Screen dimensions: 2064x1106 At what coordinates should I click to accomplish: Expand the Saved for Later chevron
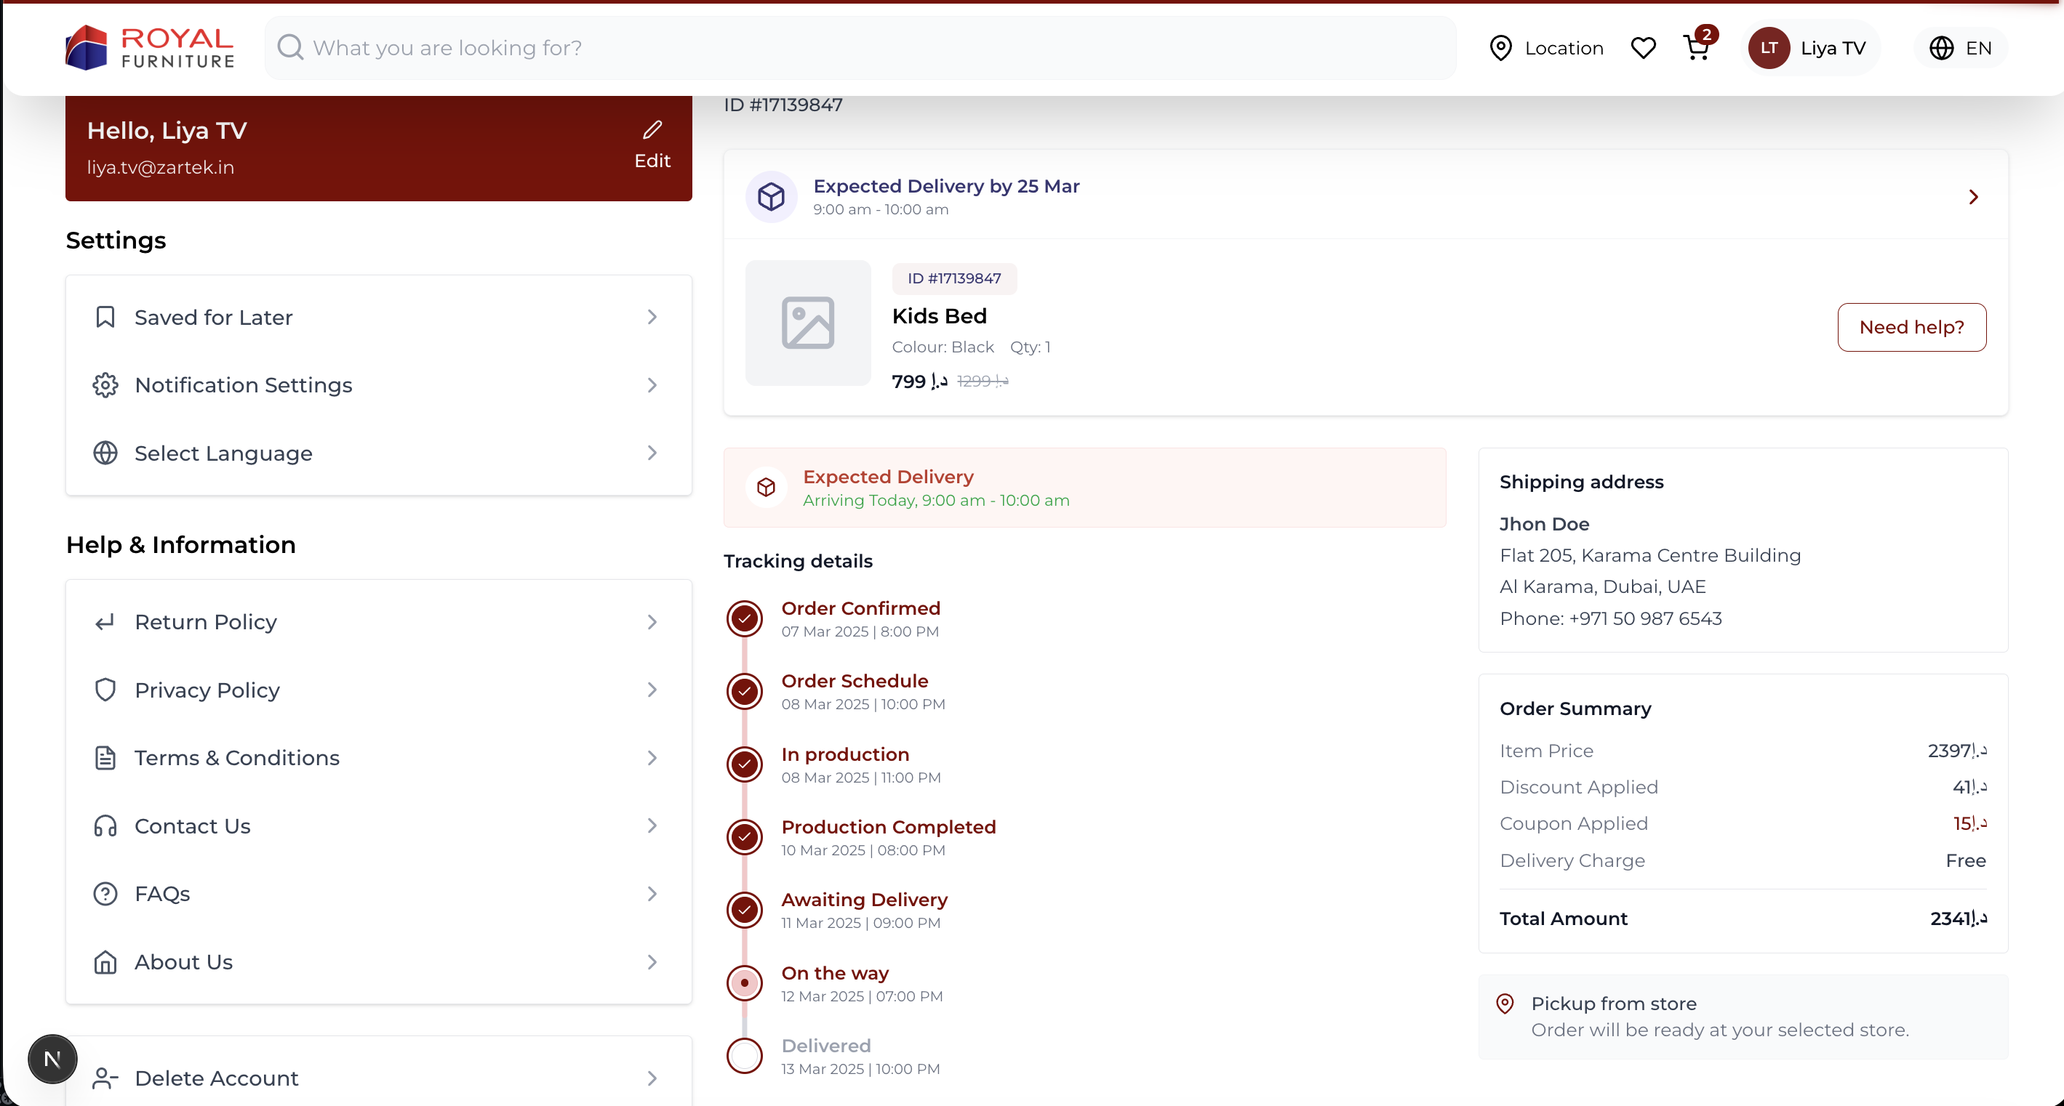652,317
